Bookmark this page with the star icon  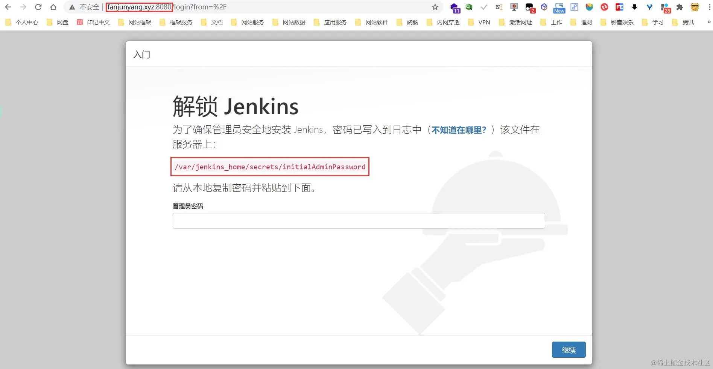(435, 7)
